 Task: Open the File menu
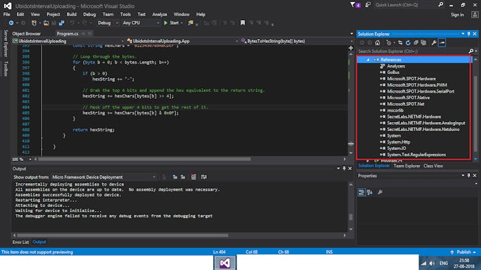click(x=6, y=14)
